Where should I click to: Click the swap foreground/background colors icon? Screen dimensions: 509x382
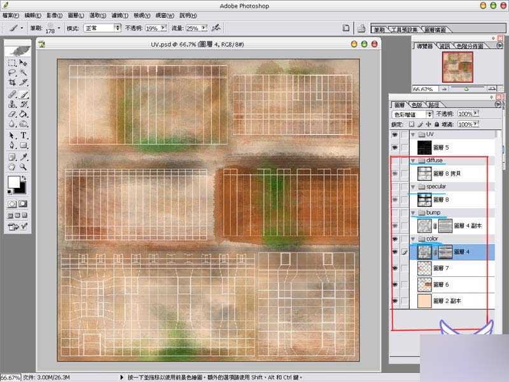point(24,178)
